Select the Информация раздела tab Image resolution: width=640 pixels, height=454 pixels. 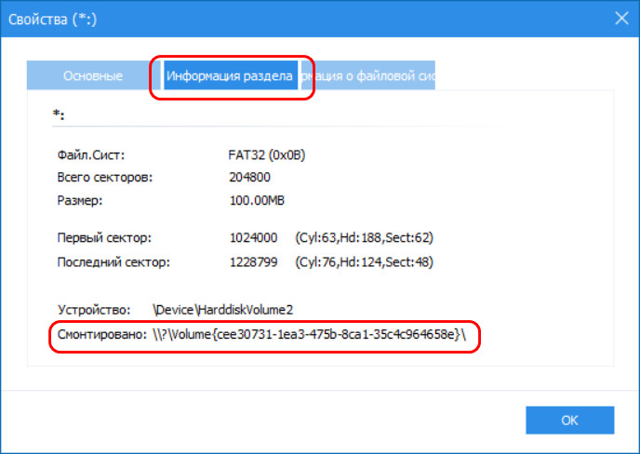[x=230, y=75]
